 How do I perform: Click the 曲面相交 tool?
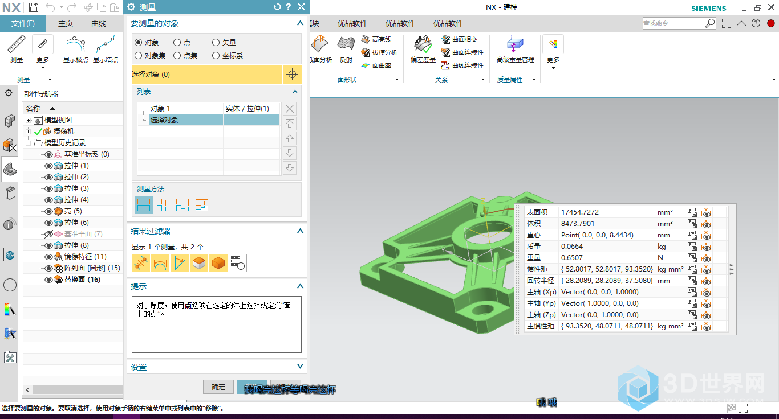(460, 39)
